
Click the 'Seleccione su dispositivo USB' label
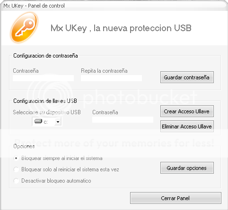tap(47, 112)
